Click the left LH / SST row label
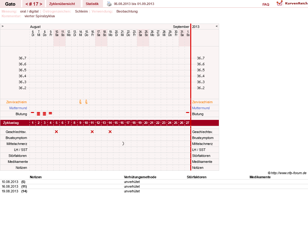Viewport: 308px width, 252px height. pos(21,150)
